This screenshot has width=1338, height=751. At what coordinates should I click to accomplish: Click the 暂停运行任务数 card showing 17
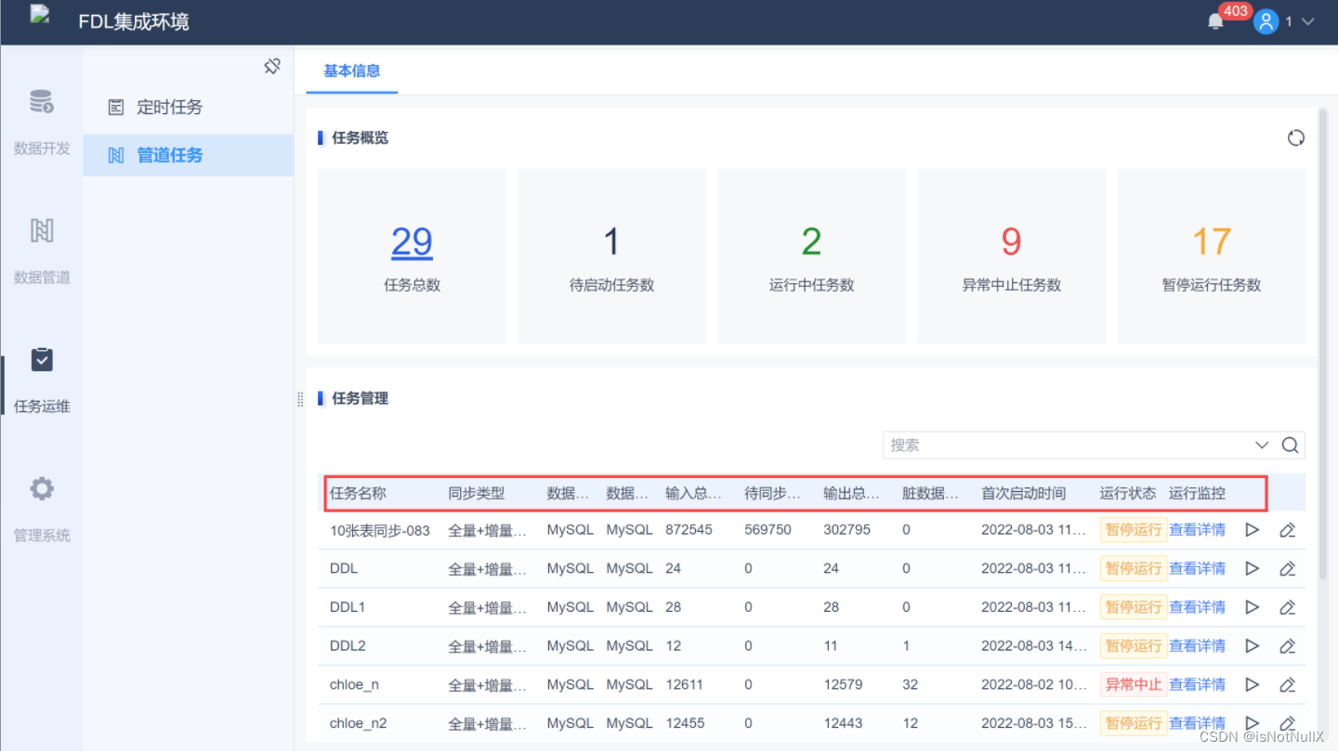(1212, 256)
